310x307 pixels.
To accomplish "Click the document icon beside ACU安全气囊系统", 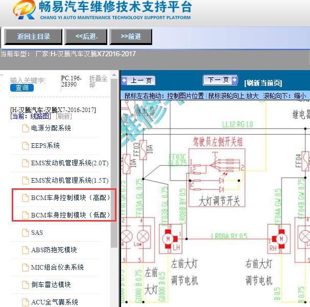I will point(26,302).
